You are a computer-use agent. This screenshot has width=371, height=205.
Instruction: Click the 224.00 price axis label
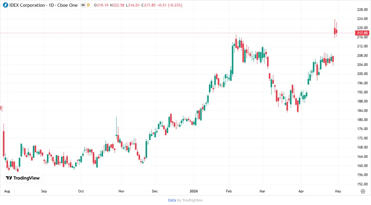[x=362, y=19]
